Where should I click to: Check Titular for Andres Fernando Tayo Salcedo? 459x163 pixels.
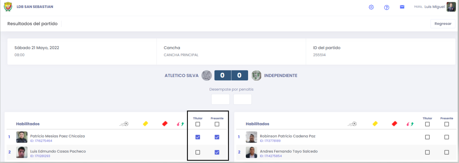click(427, 152)
